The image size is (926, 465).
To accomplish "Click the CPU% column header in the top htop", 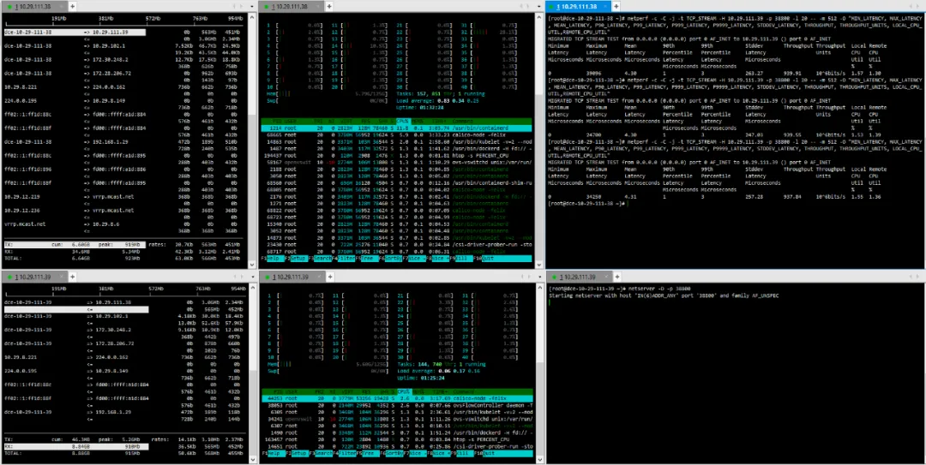I will (x=403, y=121).
